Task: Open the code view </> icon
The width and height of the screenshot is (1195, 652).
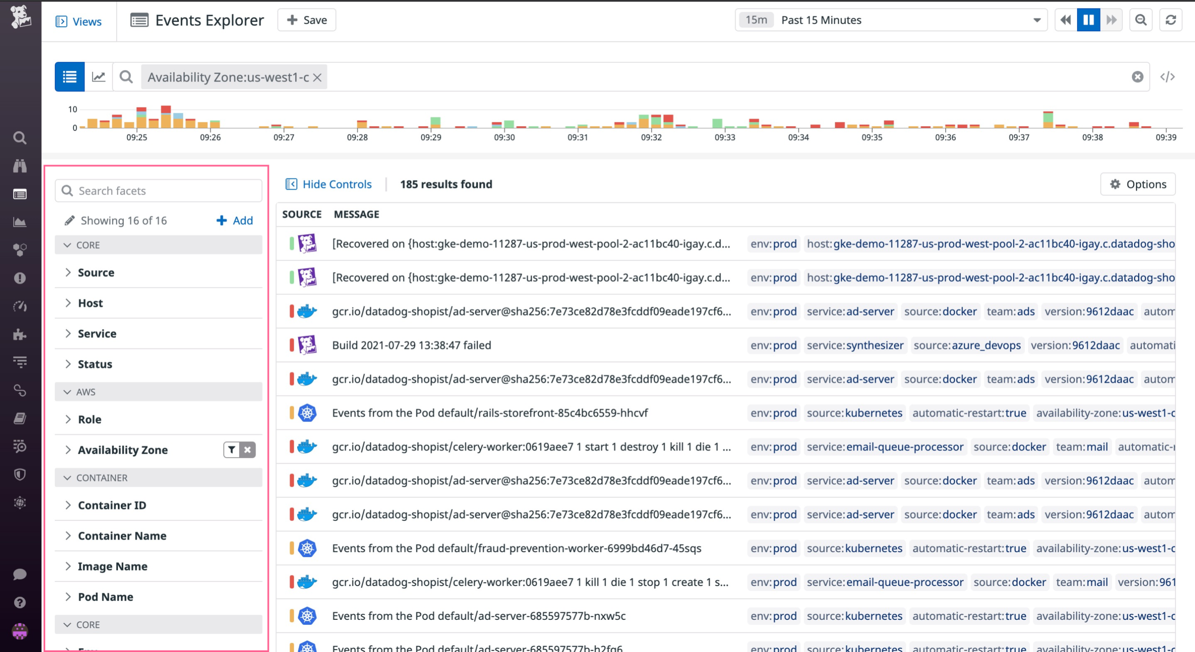Action: (x=1167, y=77)
